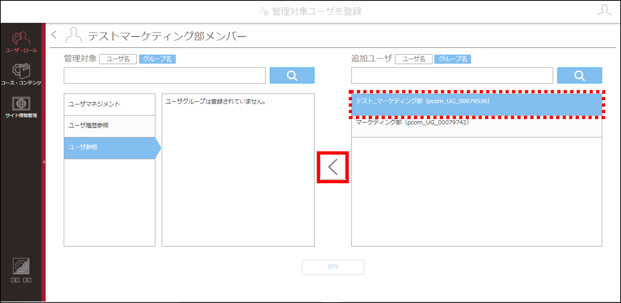This screenshot has width=621, height=303.
Task: Search managed targets with magnifier button
Action: click(x=292, y=75)
